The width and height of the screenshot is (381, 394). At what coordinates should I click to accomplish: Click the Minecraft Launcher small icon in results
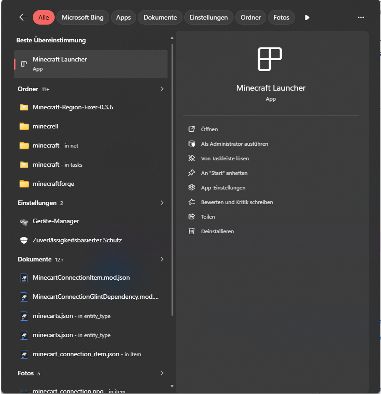point(24,64)
